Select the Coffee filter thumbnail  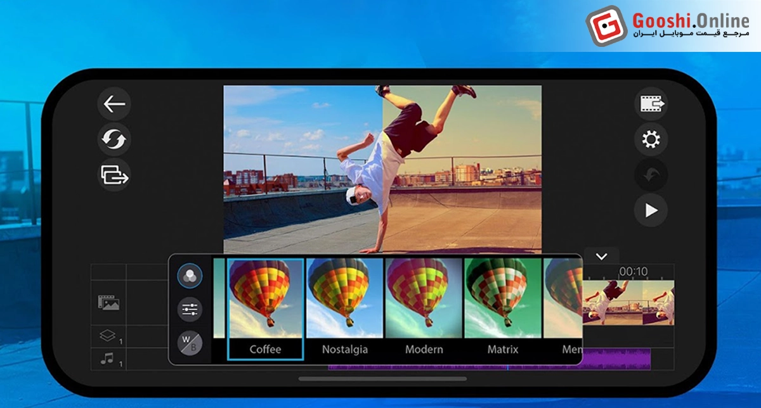(265, 307)
